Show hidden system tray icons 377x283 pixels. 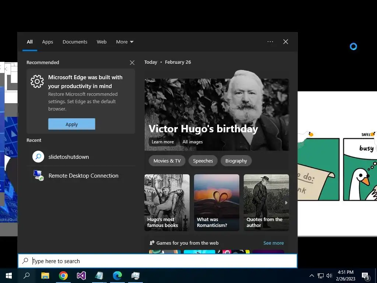click(311, 276)
